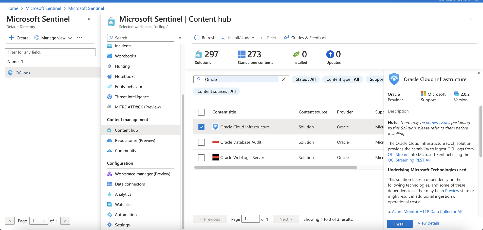Click the Analytics flask icon
Viewport: 483px width, 230px height.
(x=109, y=194)
